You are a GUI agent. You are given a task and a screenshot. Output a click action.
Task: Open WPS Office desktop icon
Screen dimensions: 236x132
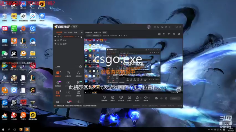click(x=14, y=67)
